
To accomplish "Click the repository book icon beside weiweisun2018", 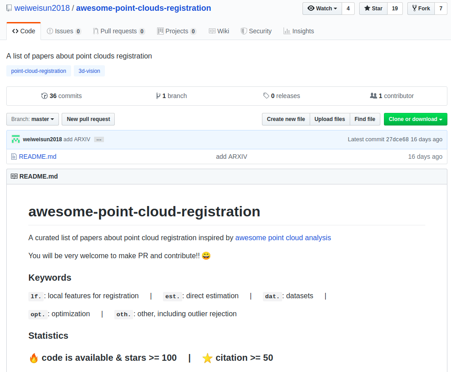I will [x=9, y=8].
